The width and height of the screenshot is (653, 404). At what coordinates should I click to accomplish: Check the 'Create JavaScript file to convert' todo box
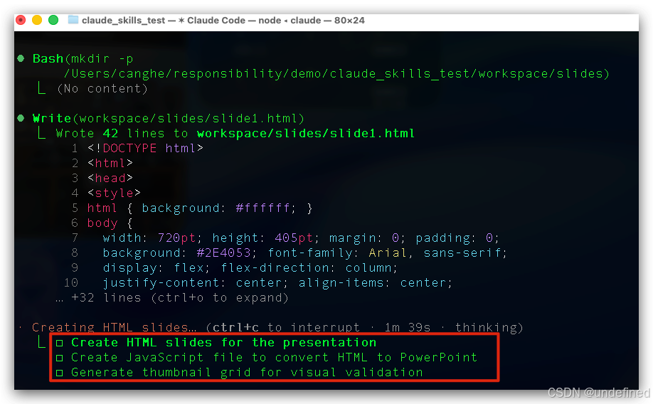[60, 358]
